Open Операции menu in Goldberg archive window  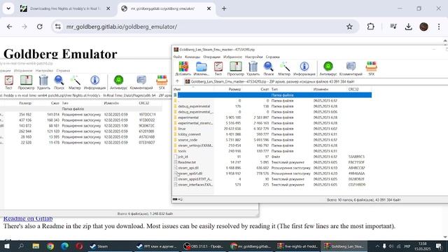[x=211, y=57]
